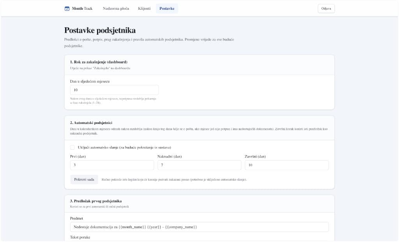This screenshot has width=399, height=242.
Task: Click the Pokreni sada button
Action: point(84,180)
